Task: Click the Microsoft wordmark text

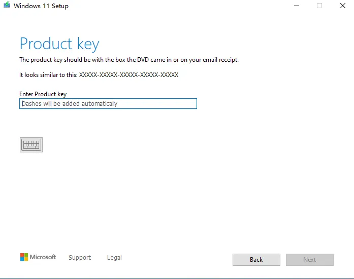Action: [43, 257]
